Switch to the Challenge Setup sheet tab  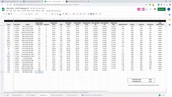tap(17, 95)
